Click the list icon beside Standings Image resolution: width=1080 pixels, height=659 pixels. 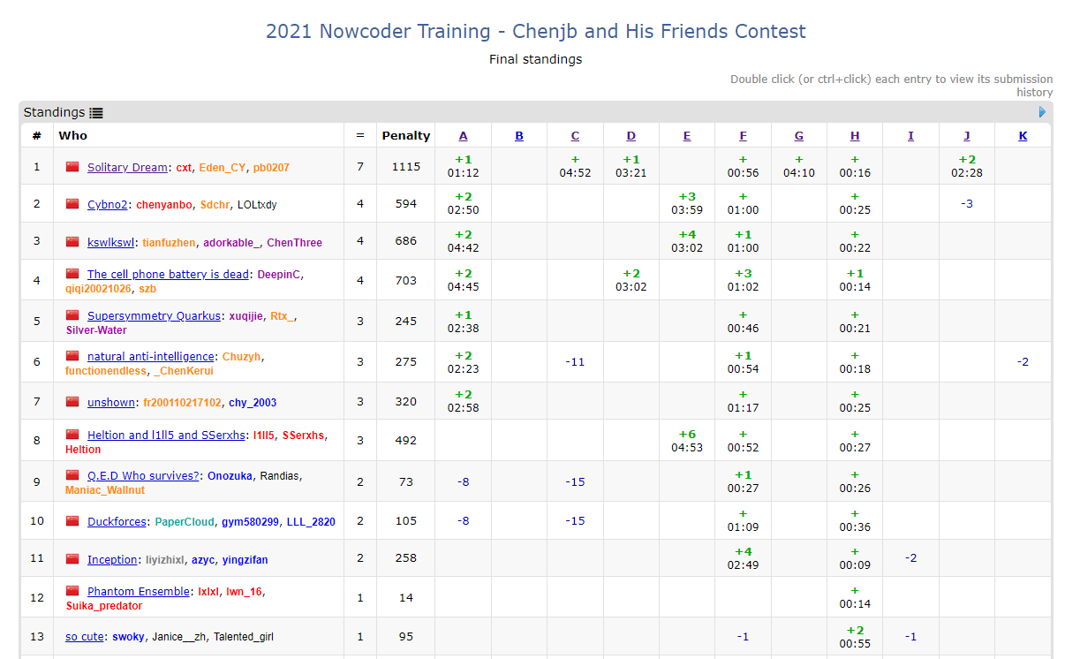(96, 113)
